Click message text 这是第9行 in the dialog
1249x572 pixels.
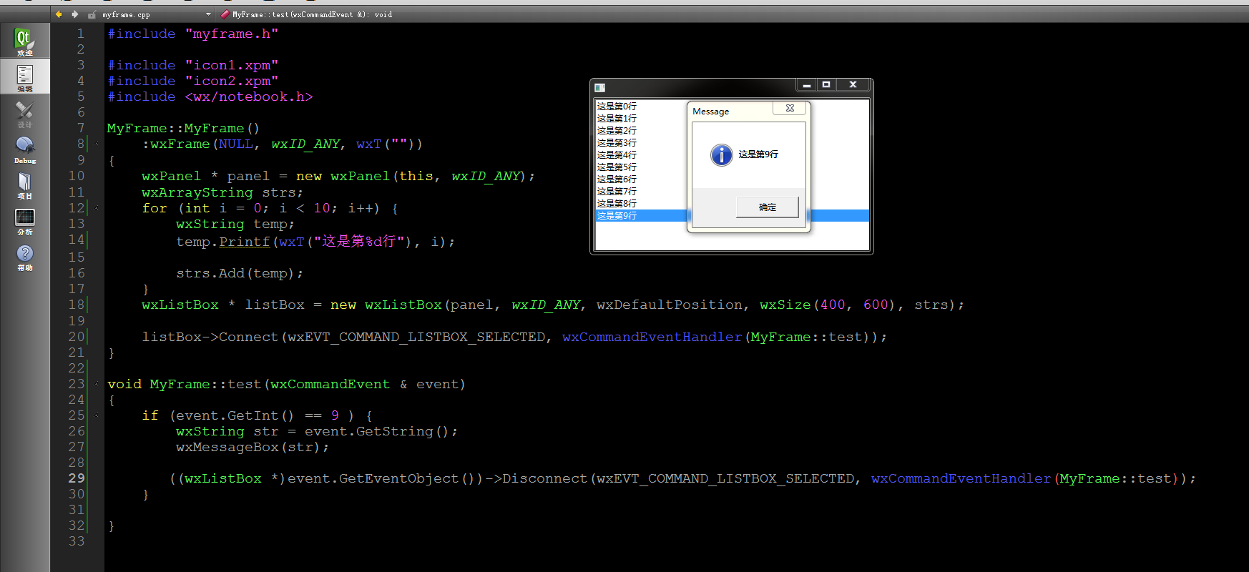point(758,154)
